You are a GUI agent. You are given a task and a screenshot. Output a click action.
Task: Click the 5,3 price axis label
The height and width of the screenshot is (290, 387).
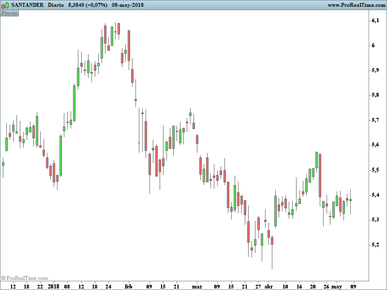375,220
